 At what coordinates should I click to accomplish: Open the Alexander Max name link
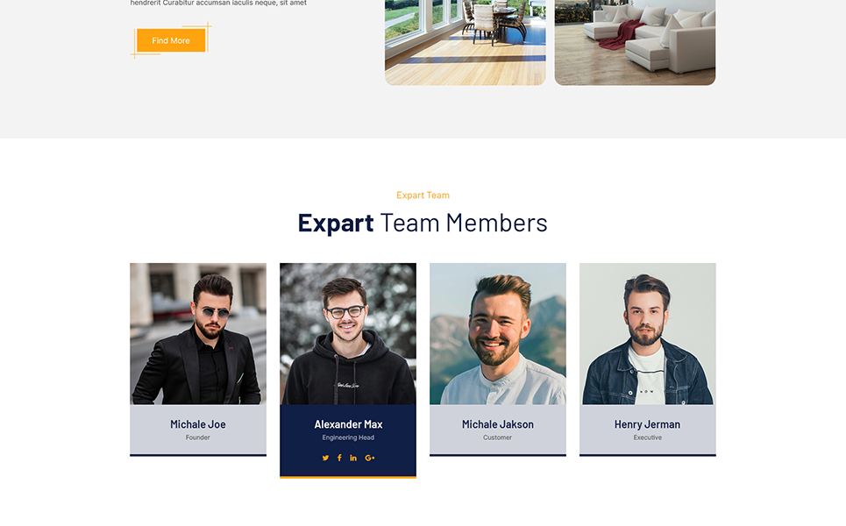[348, 424]
